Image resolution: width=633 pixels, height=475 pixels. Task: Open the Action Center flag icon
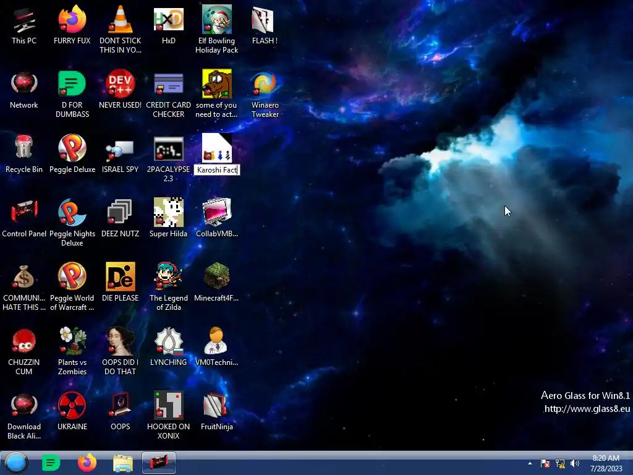[545, 463]
